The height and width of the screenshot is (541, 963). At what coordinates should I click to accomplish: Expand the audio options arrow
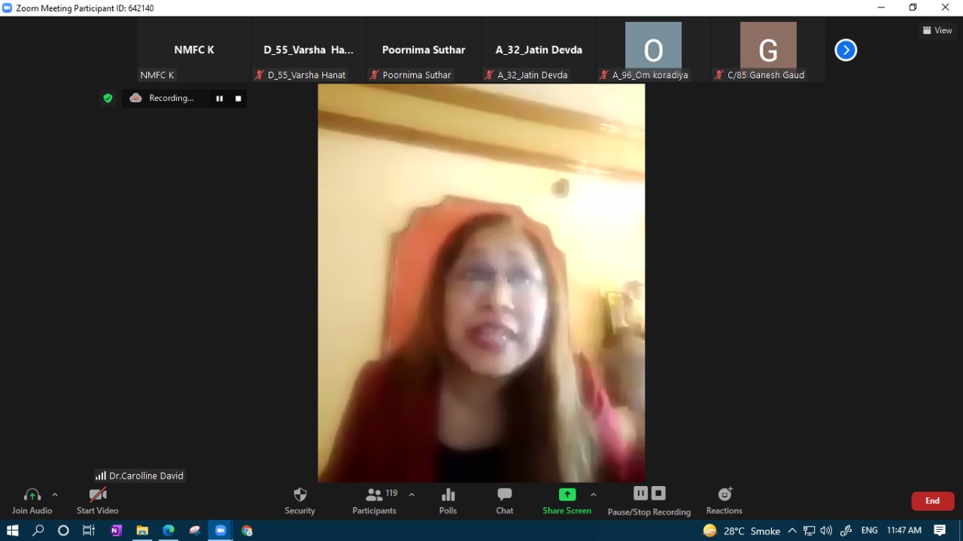tap(55, 495)
